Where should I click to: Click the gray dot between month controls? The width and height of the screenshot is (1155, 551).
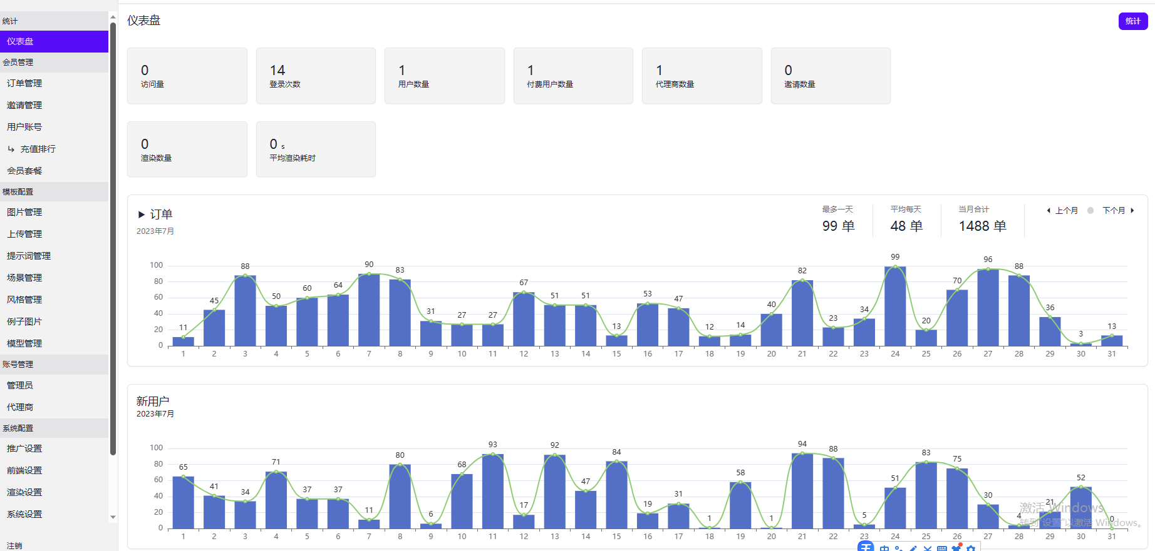click(1090, 211)
